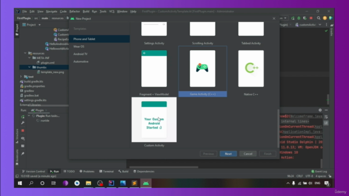
Task: Open the Project sidebar tab
Action: tap(17, 29)
